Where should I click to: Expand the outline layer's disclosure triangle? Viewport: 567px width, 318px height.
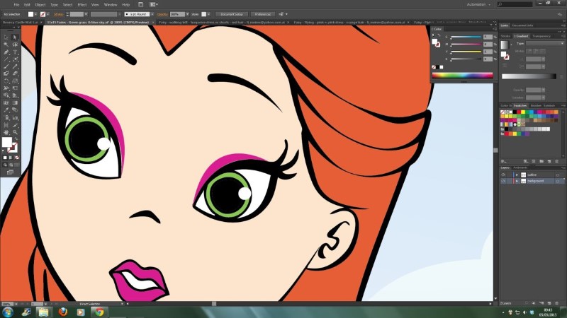point(516,175)
